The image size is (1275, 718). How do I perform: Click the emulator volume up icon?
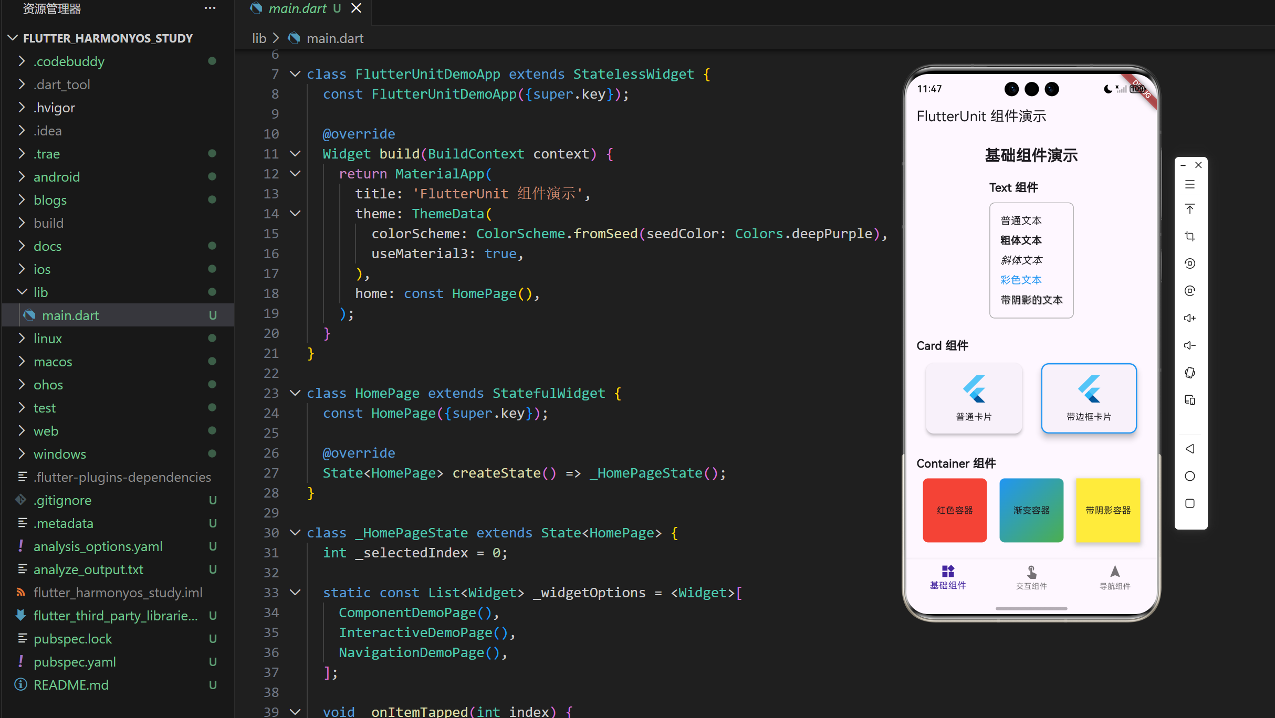coord(1190,318)
